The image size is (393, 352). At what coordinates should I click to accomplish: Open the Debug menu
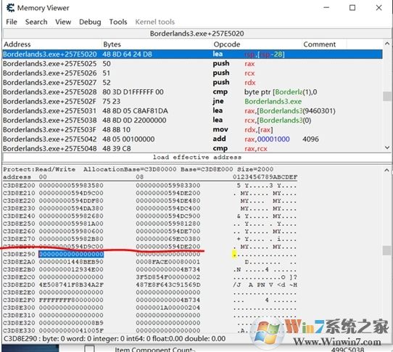(x=90, y=22)
